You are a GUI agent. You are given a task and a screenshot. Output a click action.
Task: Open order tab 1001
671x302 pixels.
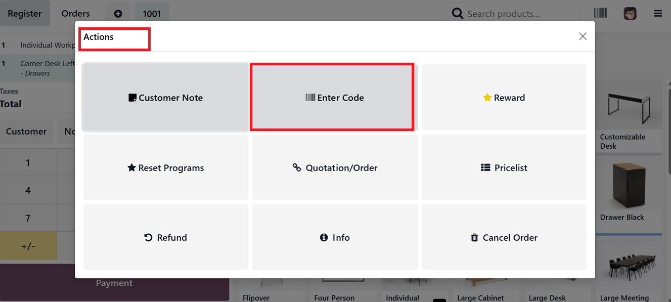pos(152,13)
